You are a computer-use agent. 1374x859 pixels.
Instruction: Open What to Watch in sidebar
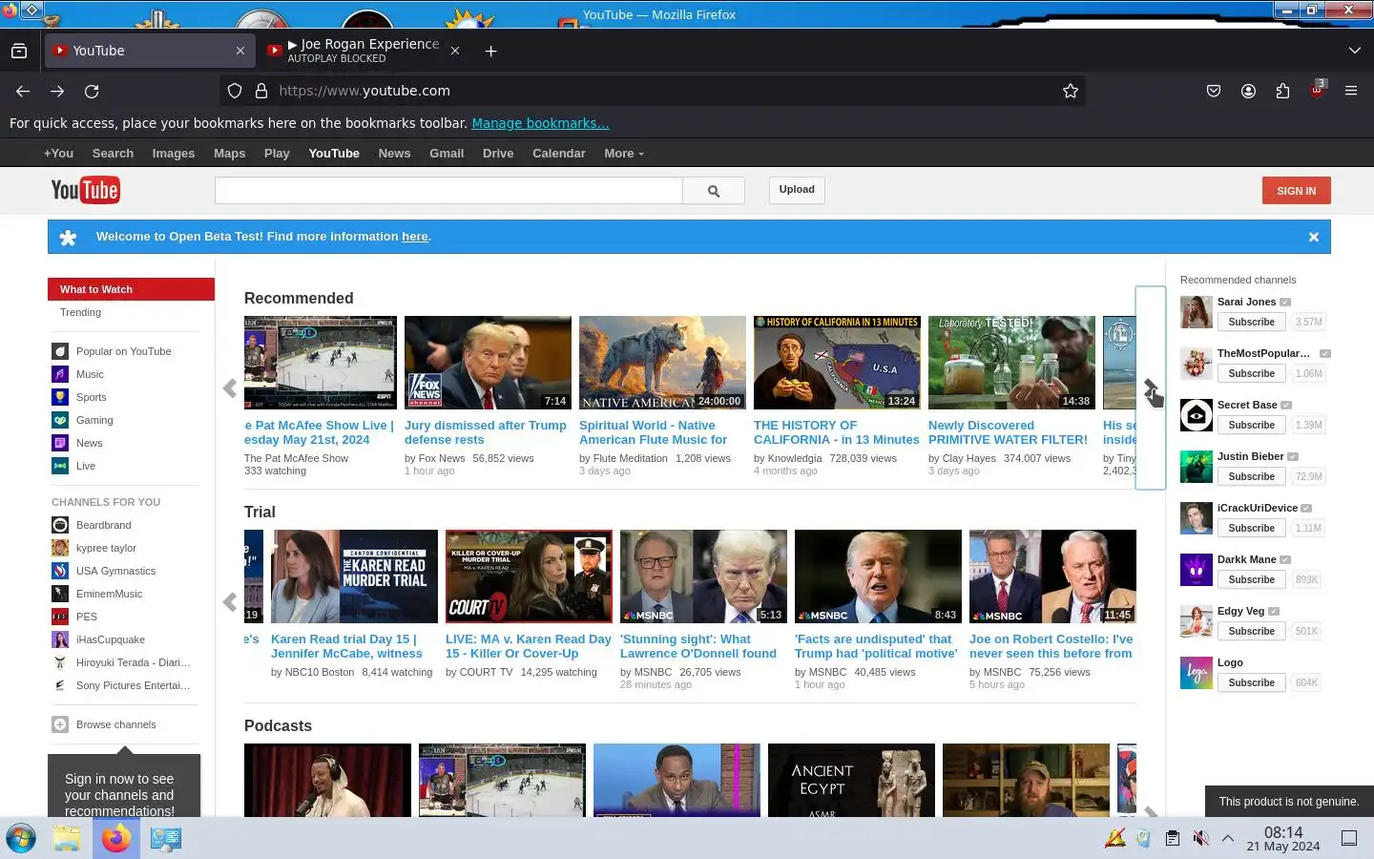point(131,289)
